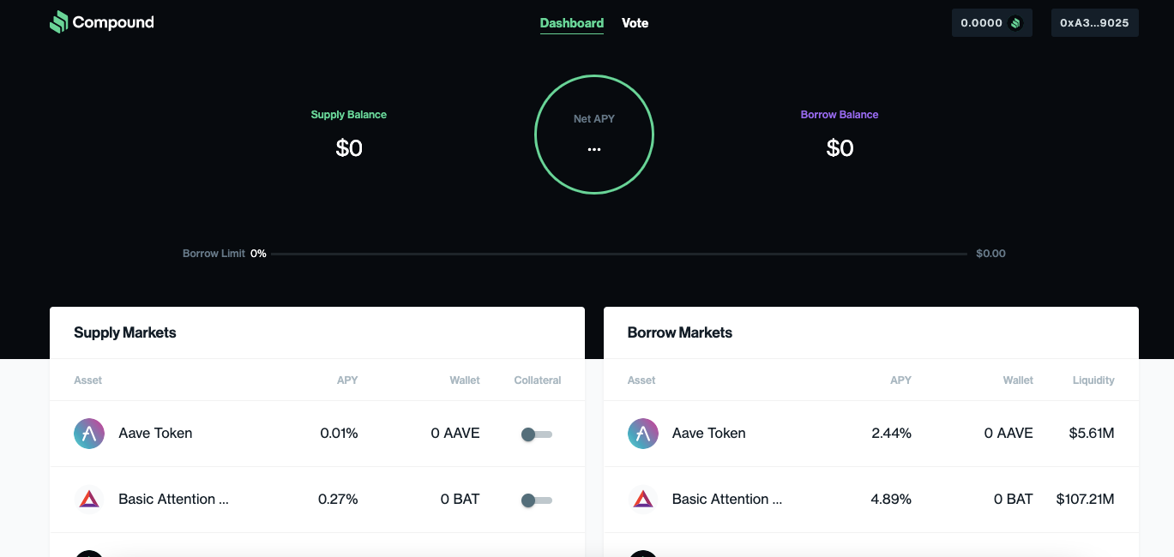Open the 0.0000 COMP balance button
1174x557 pixels.
992,23
